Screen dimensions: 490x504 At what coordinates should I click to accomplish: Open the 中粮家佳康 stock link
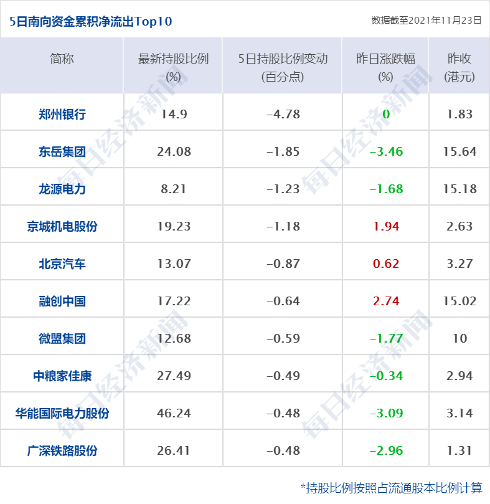tap(62, 376)
